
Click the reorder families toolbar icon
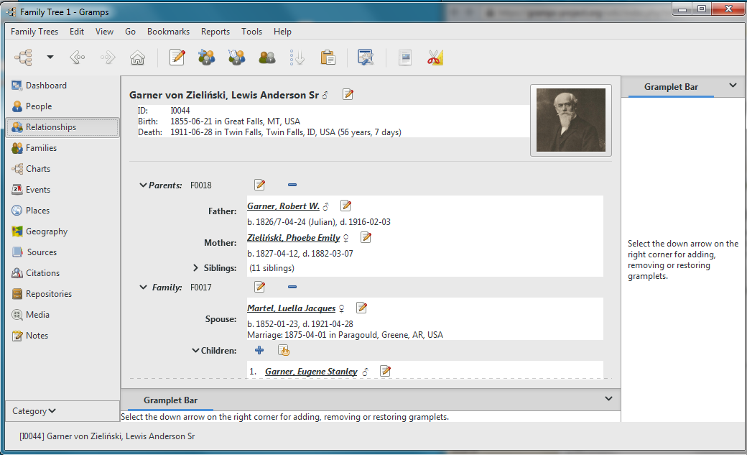[x=297, y=58]
